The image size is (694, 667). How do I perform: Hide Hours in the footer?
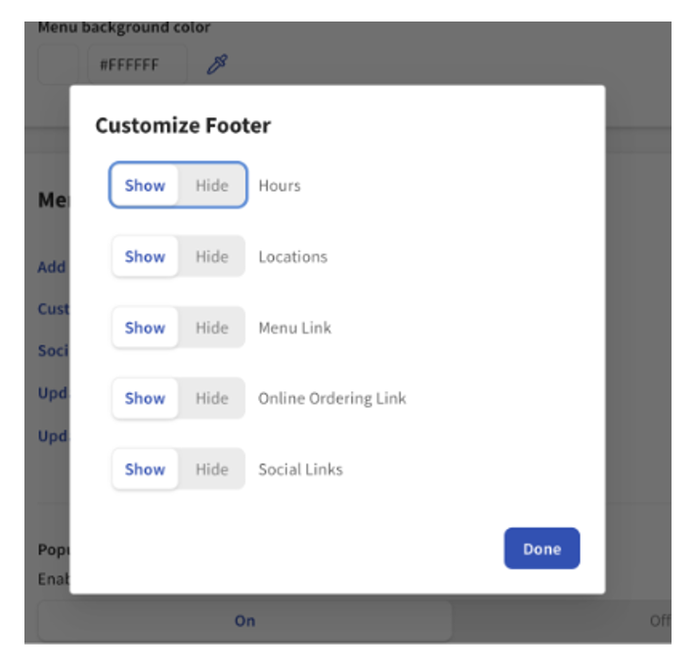click(211, 186)
